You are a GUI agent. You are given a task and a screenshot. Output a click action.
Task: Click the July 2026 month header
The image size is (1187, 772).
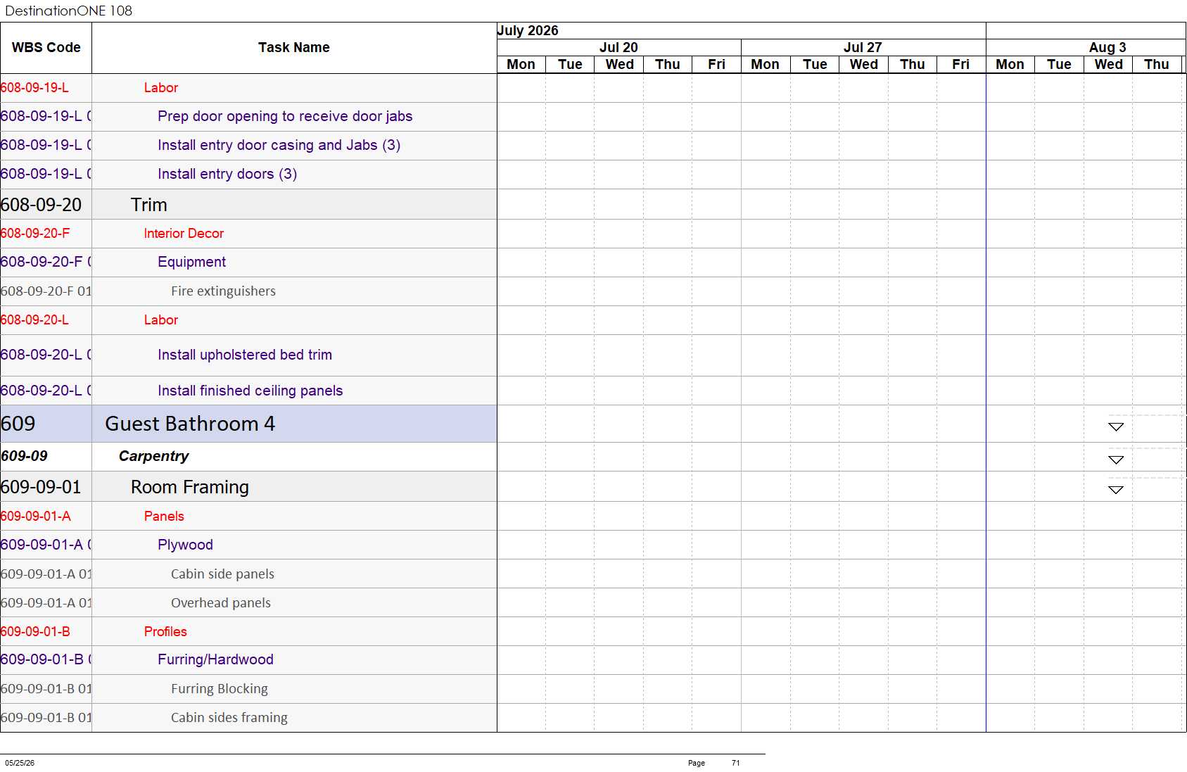tap(528, 30)
